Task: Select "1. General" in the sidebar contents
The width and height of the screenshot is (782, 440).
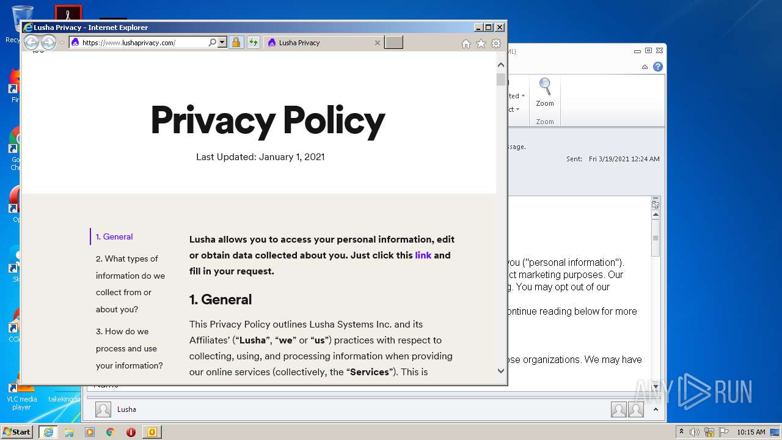Action: click(x=114, y=237)
